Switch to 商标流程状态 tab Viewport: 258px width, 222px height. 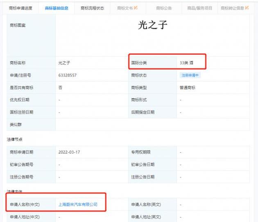point(92,8)
